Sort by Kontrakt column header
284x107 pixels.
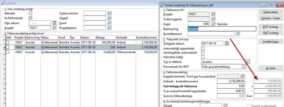click(x=126, y=38)
